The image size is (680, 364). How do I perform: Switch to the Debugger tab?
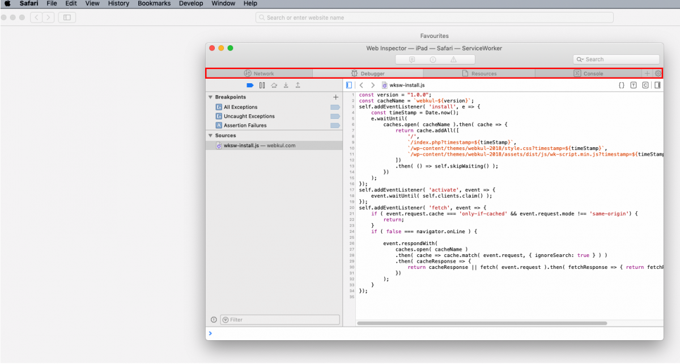coord(368,74)
